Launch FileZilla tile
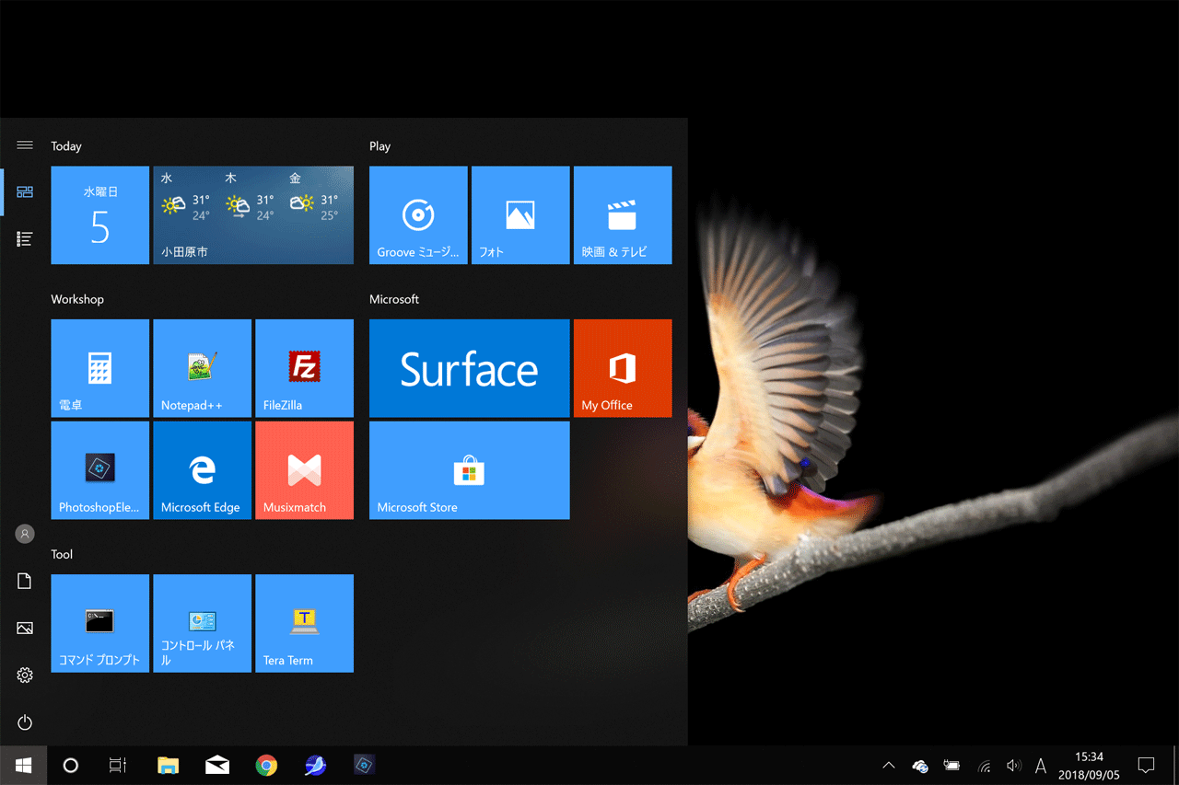Screen dimensions: 1179x785 (304, 368)
